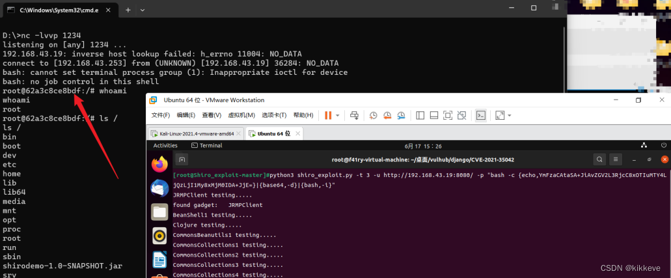This screenshot has width=671, height=278.
Task: Toggle the thumbnail bar view icon
Action: pyautogui.click(x=434, y=115)
